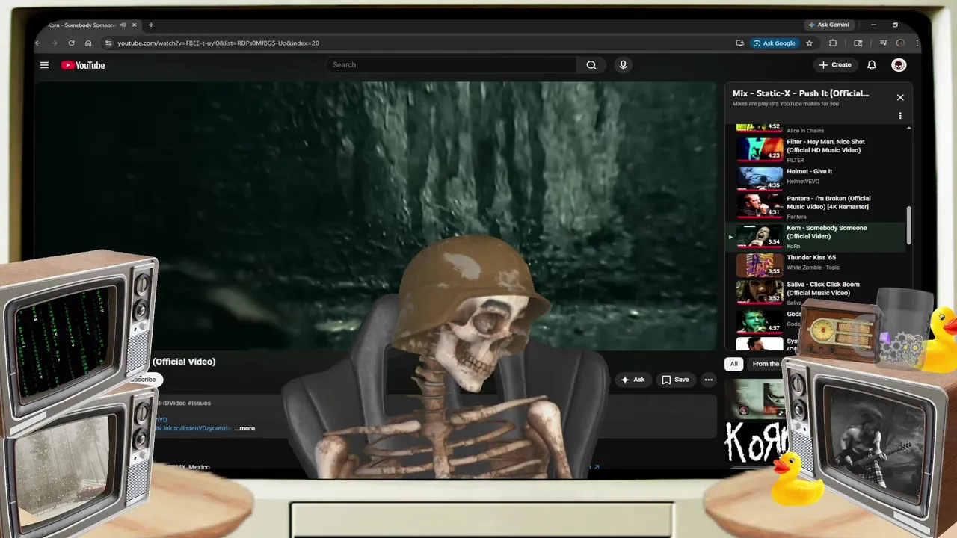The image size is (957, 538).
Task: Play Helmet - Give It from playlist
Action: coord(818,178)
